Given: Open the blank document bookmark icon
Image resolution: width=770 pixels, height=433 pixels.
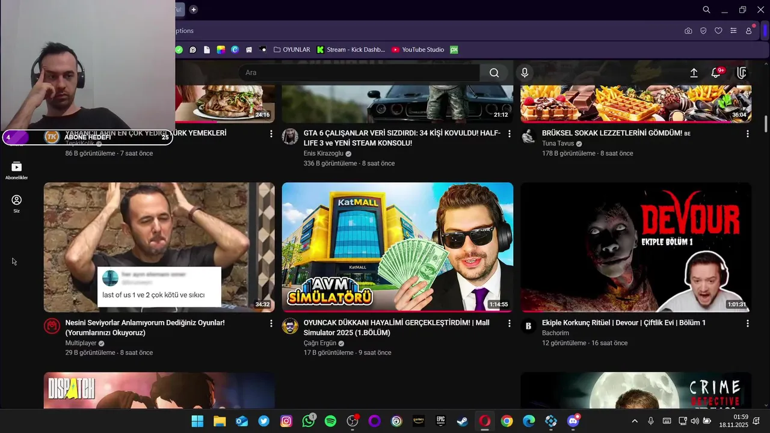Looking at the screenshot, I should 207,50.
